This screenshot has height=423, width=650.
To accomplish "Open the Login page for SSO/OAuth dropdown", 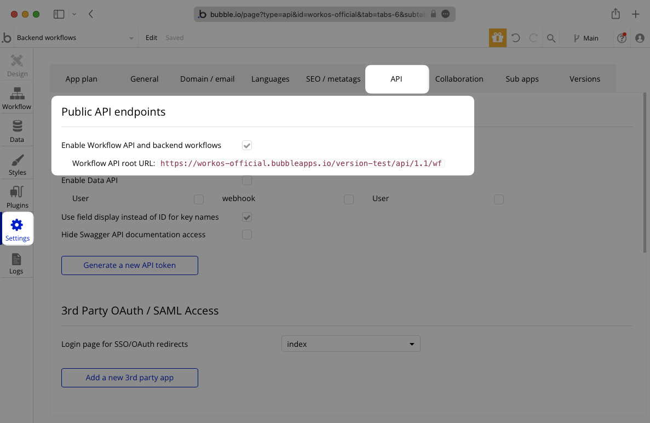I will click(351, 344).
